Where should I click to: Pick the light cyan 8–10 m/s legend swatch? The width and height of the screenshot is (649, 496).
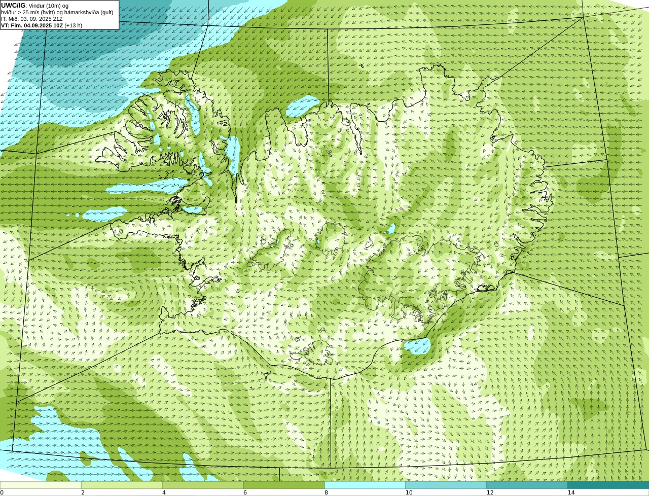[x=365, y=485]
